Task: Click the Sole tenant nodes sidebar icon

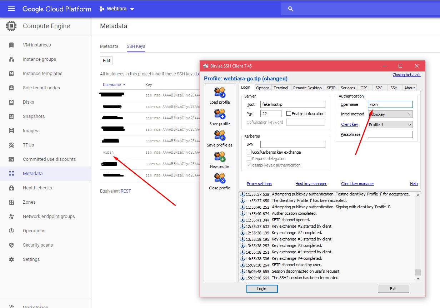Action: 11,88
